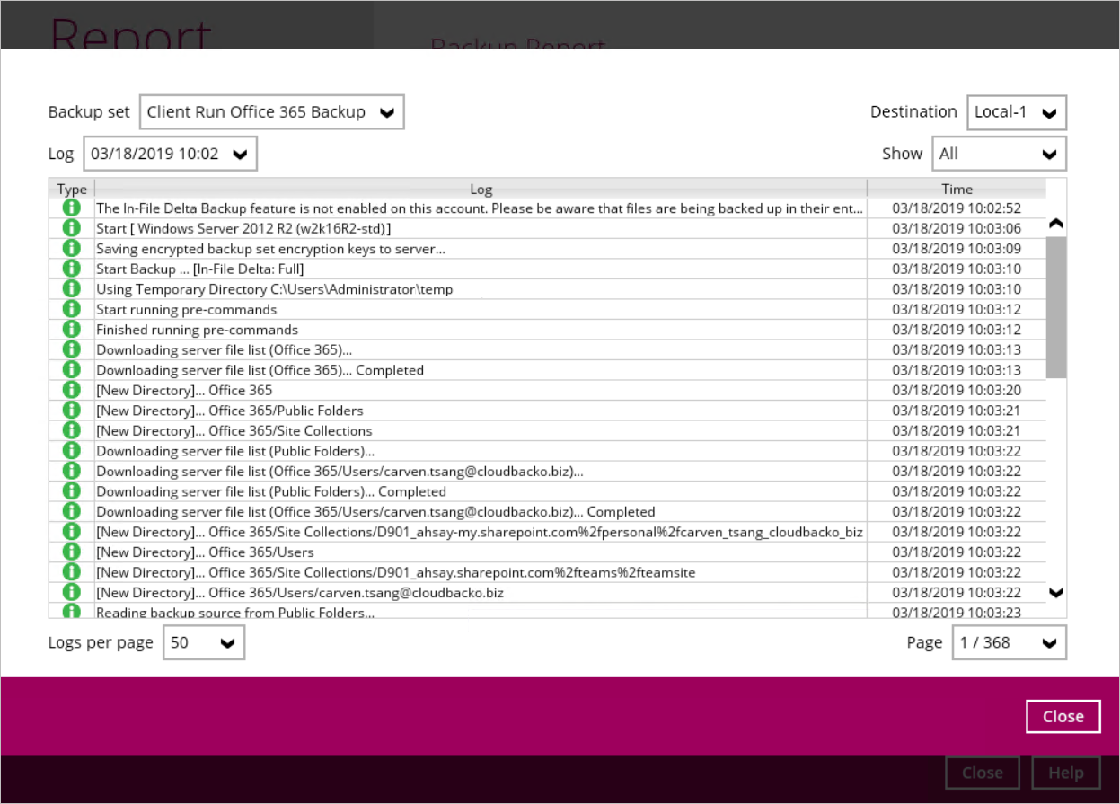Screen dimensions: 1120x804
Task: Open the Backup set dropdown
Action: (x=271, y=112)
